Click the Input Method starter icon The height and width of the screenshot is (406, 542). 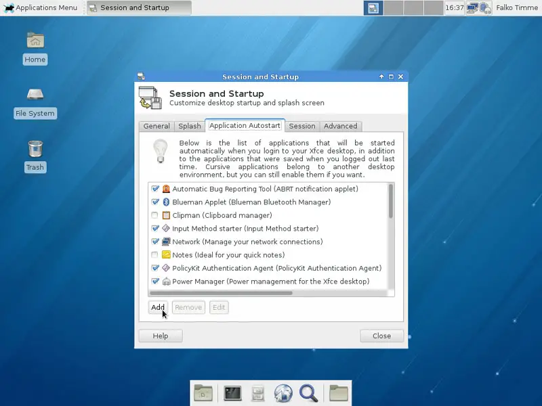(166, 228)
